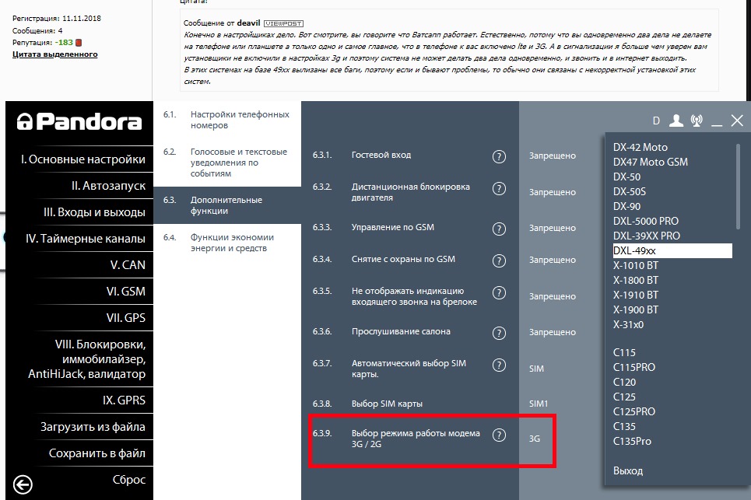Click the user profile icon in header
Screen dimensions: 751x500
676,121
